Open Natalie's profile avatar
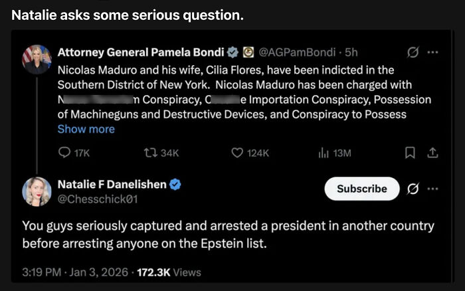Viewport: 465px width, 291px height. coord(37,191)
